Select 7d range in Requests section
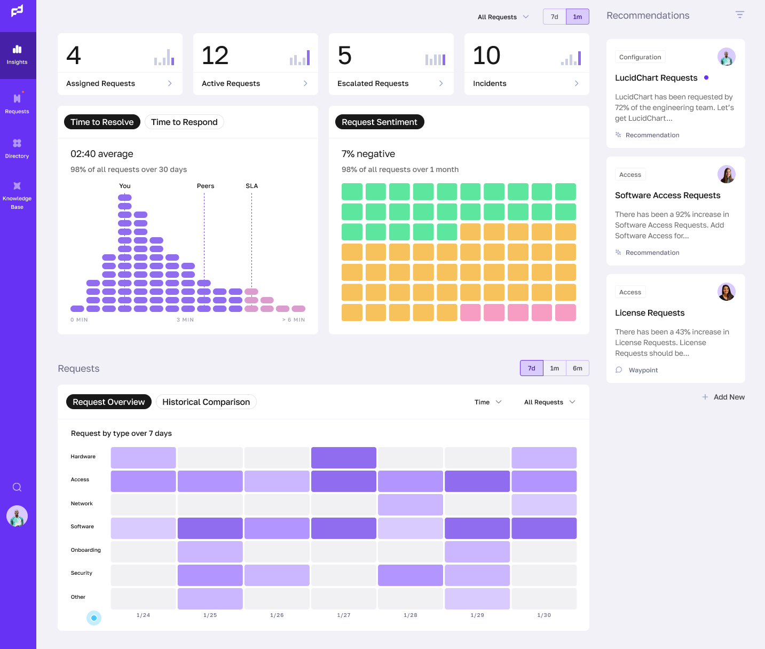 coord(532,368)
